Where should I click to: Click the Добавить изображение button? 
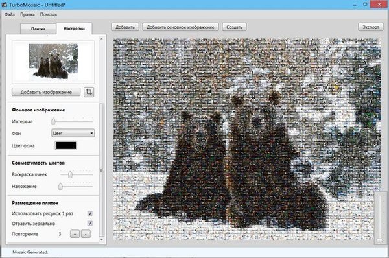(46, 92)
